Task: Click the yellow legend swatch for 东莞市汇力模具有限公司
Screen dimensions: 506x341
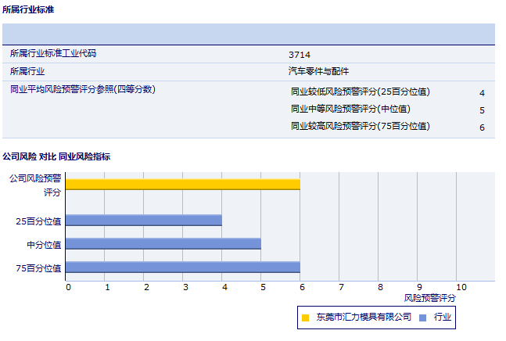Action: click(x=305, y=318)
